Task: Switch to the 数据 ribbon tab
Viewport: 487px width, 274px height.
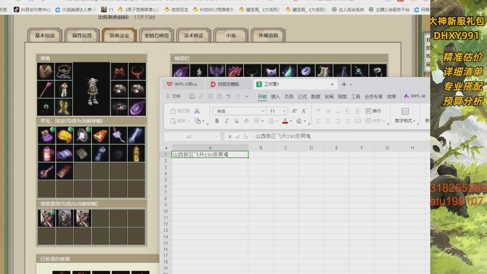Action: coord(316,97)
